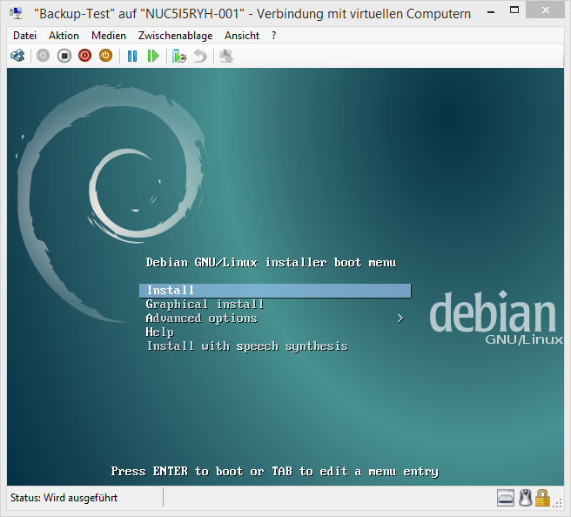Click the Revert undo arrow icon
Image resolution: width=571 pixels, height=517 pixels.
point(200,56)
